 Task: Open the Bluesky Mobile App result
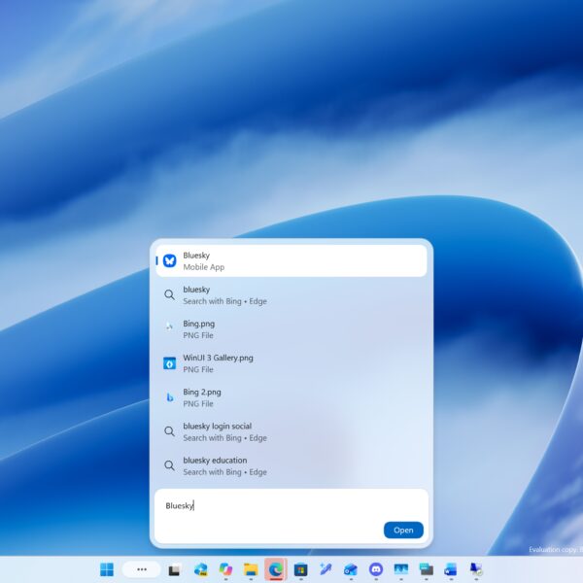point(291,260)
